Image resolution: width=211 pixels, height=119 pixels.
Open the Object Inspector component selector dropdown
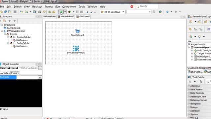click(40, 68)
